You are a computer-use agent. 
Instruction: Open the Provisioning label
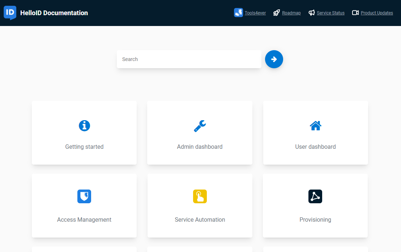[x=315, y=220]
